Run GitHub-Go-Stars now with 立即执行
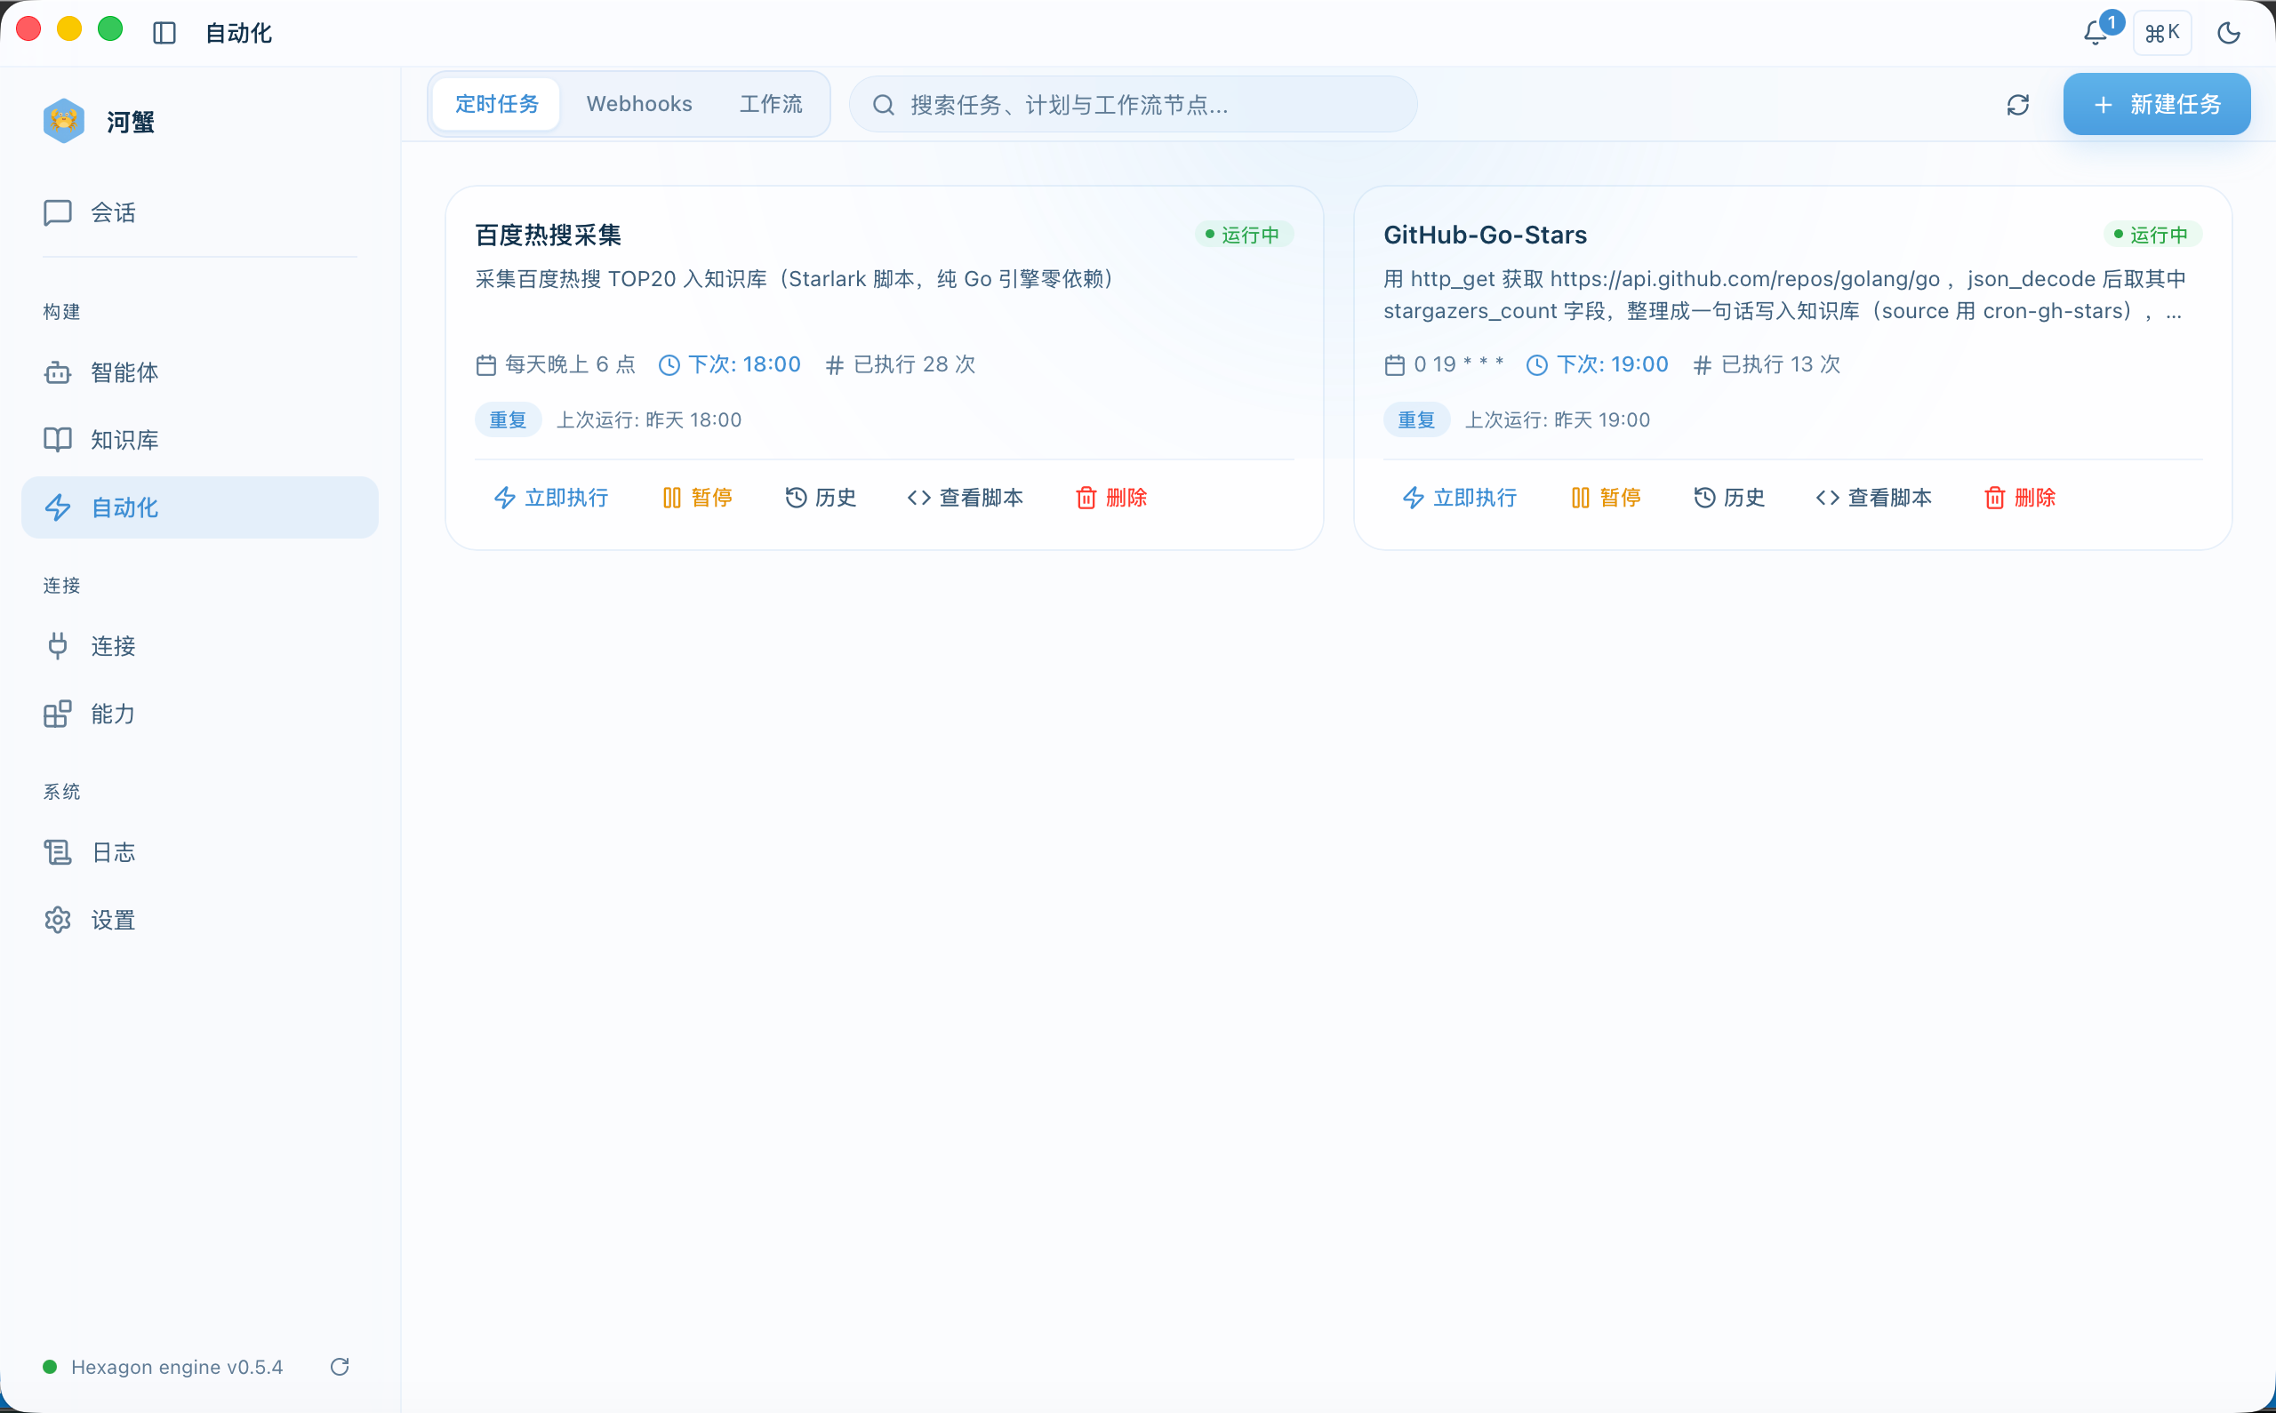This screenshot has height=1413, width=2276. pyautogui.click(x=1459, y=498)
